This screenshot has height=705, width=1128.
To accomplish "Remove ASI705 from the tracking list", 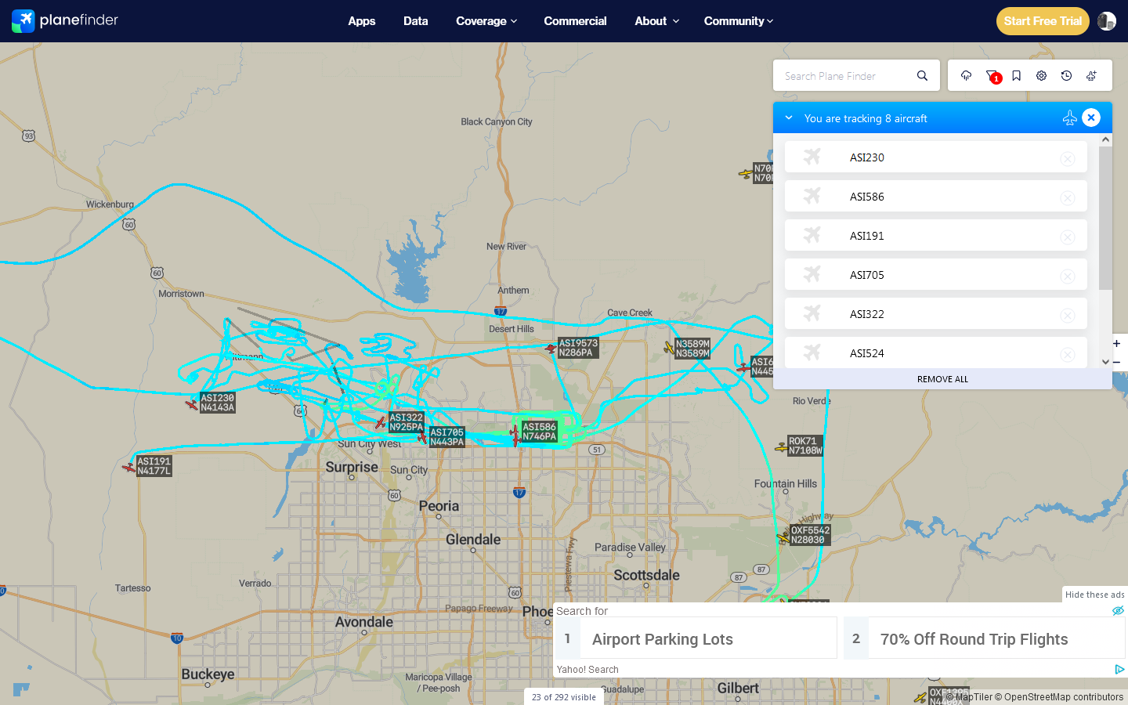I will click(1068, 276).
